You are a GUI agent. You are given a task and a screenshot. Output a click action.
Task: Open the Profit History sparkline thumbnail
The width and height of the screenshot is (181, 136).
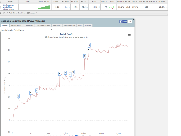[x=44, y=7]
